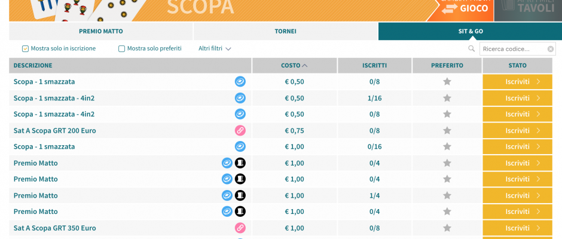Click favorite star for Sat A Scopa GRT 200 Euro
This screenshot has width=562, height=239.
[447, 130]
